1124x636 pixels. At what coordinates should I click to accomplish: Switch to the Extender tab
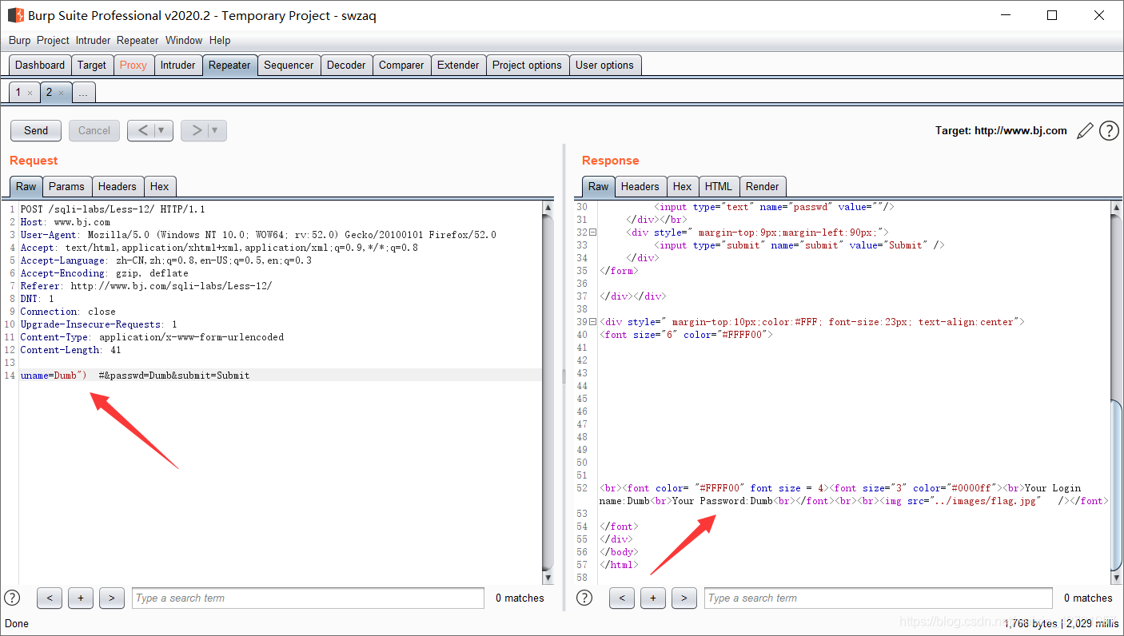click(458, 66)
